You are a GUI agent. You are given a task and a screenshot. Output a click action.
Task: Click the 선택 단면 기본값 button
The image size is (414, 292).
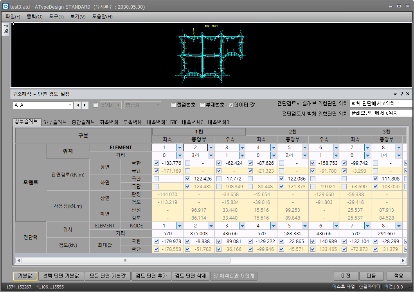(x=61, y=276)
